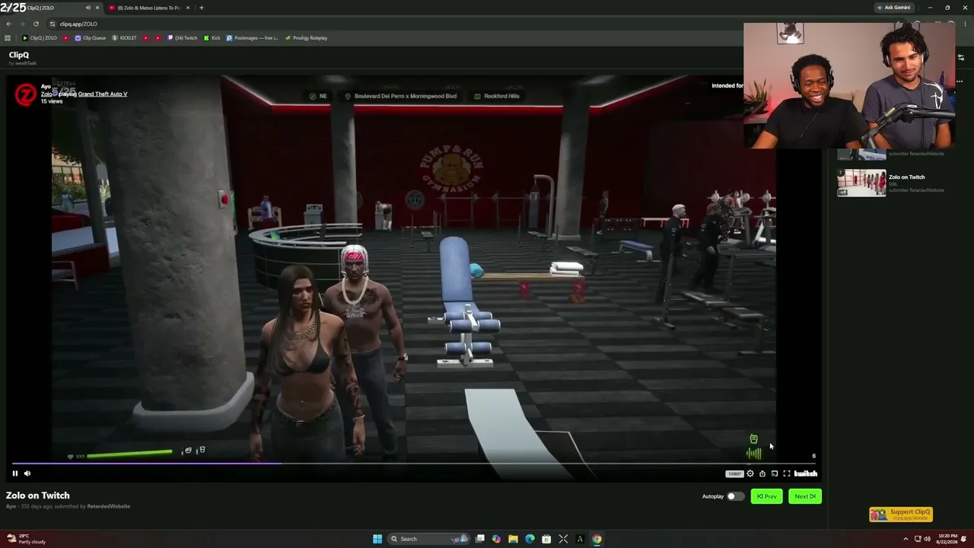Viewport: 974px width, 548px height.
Task: Open the Kick bookmark
Action: pos(212,38)
